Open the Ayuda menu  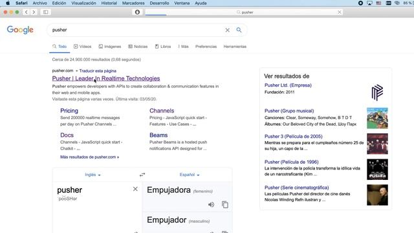pos(201,3)
